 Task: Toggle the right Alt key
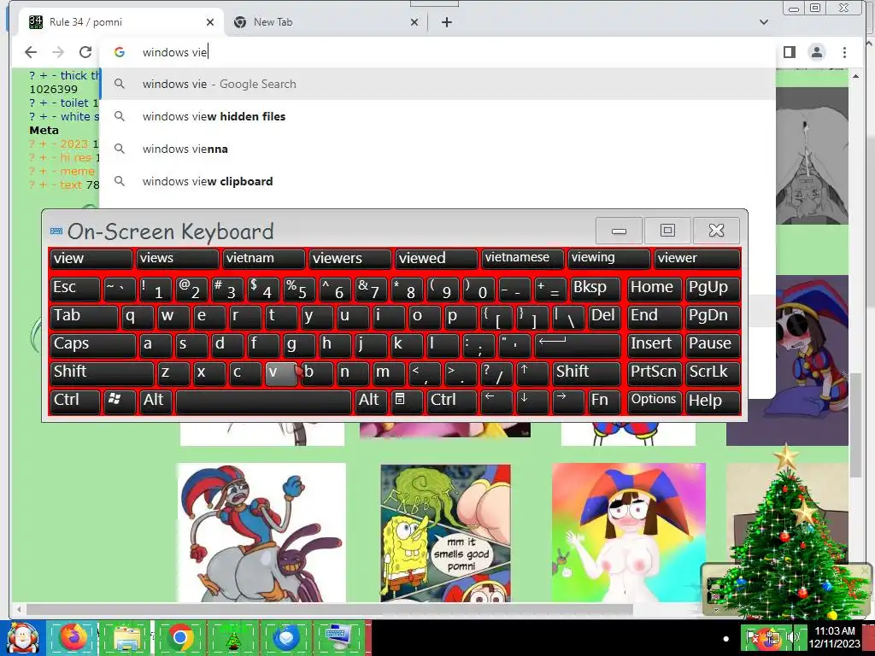click(x=371, y=401)
